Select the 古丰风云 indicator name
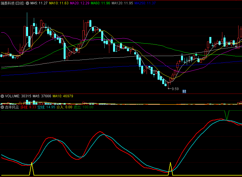This screenshot has width=242, height=177. coord(12,107)
